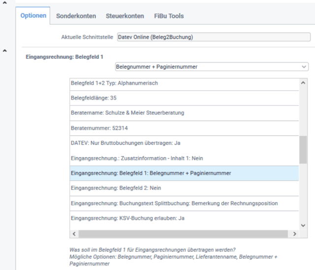Select the Beraternummer: 52314 row
Image resolution: width=315 pixels, height=270 pixels.
pyautogui.click(x=184, y=128)
